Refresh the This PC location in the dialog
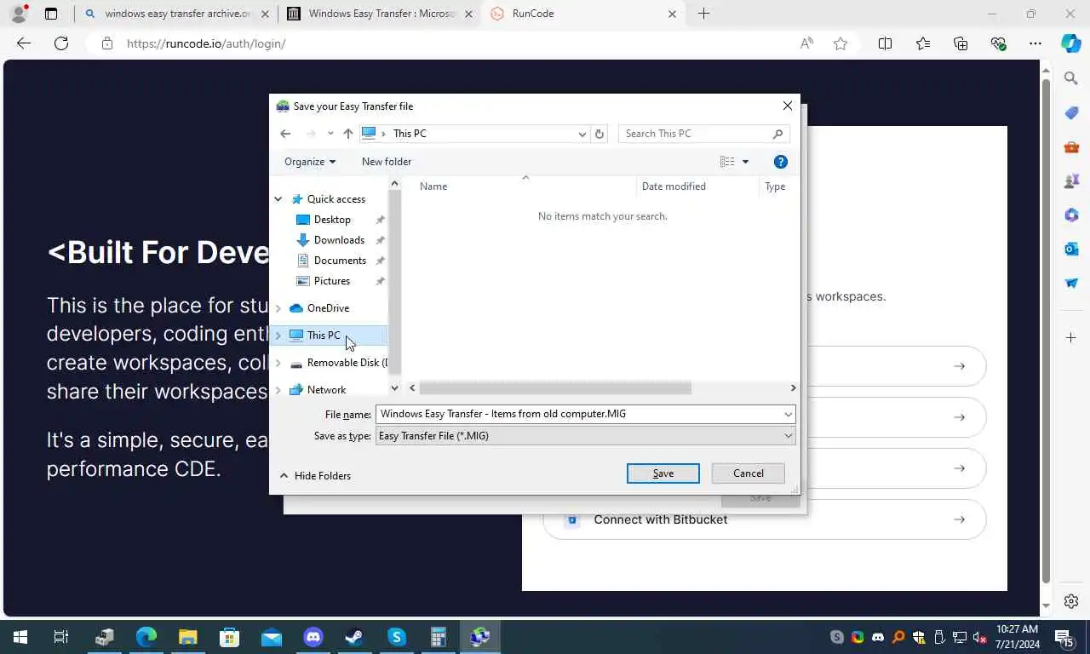 pyautogui.click(x=599, y=134)
